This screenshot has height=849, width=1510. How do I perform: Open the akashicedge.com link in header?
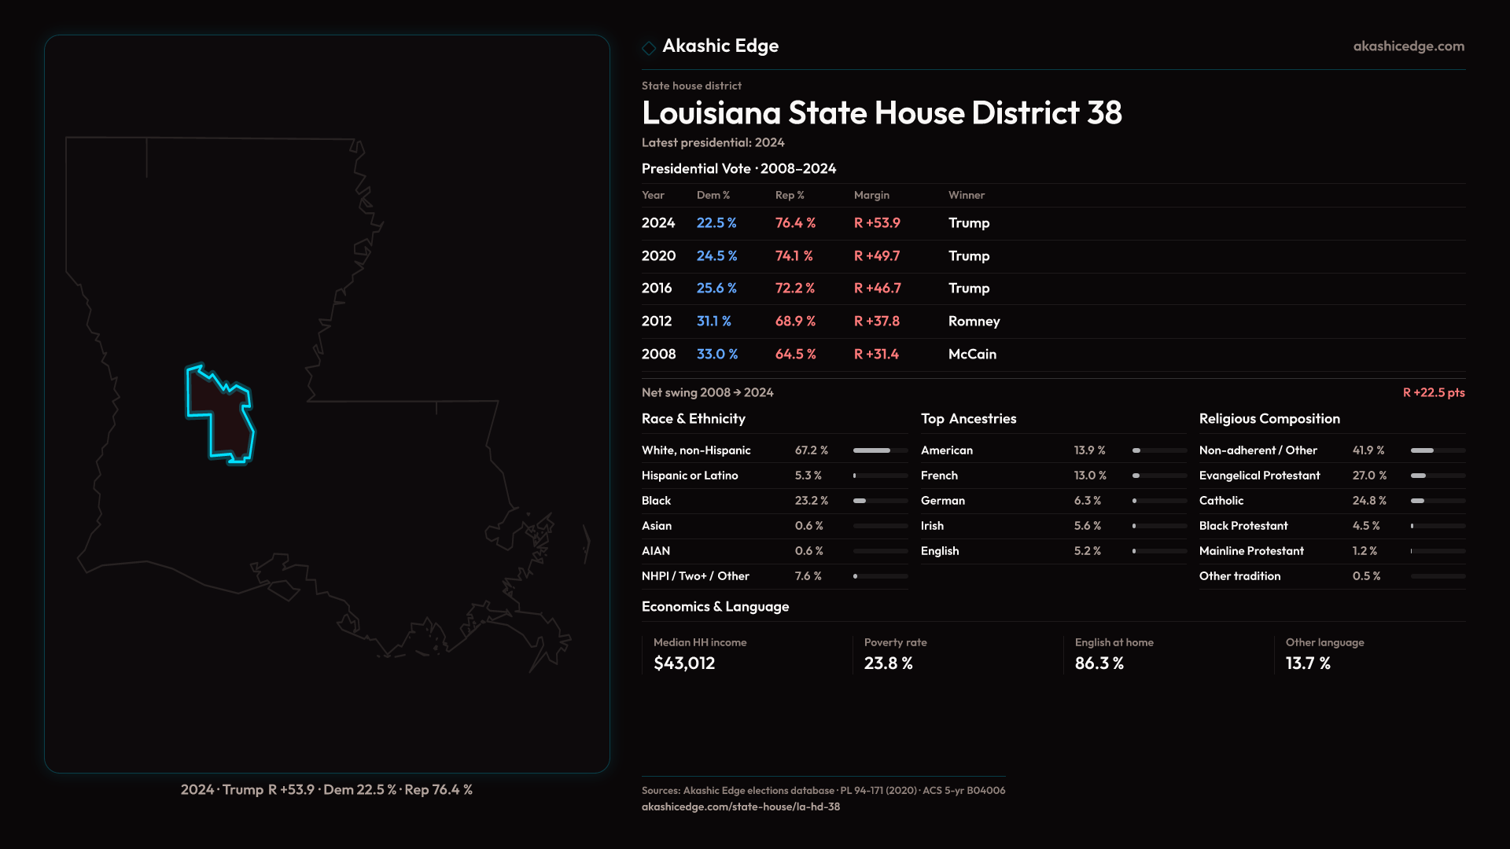click(x=1408, y=46)
